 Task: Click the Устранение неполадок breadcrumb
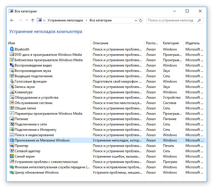65,20
